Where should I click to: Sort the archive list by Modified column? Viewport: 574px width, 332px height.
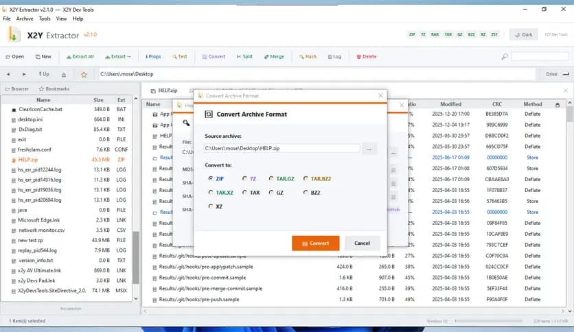point(450,104)
